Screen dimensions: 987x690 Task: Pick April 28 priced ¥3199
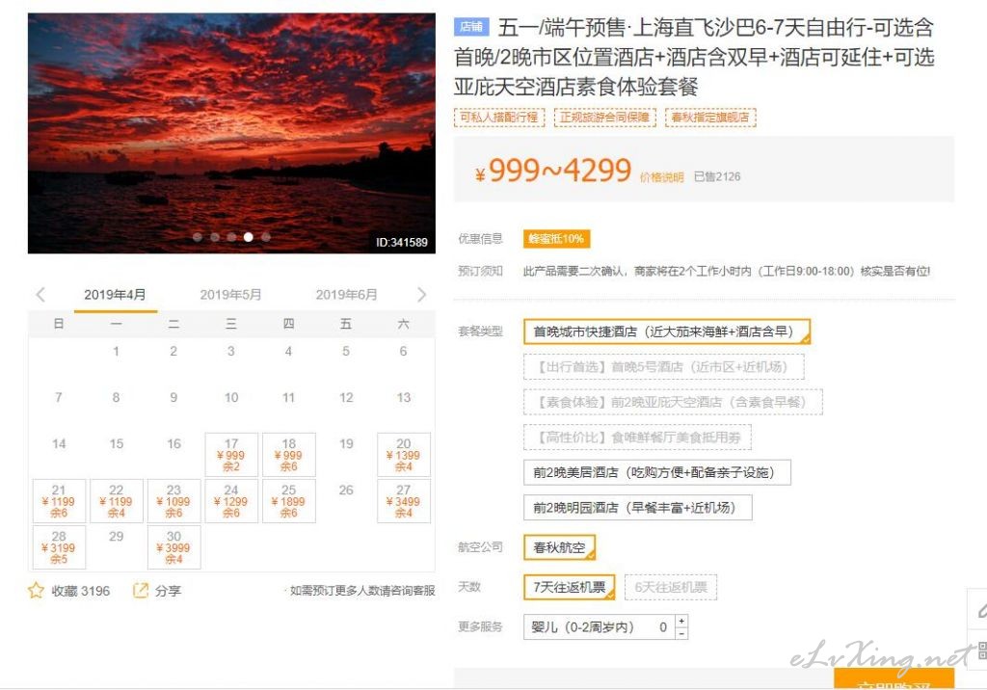point(59,547)
